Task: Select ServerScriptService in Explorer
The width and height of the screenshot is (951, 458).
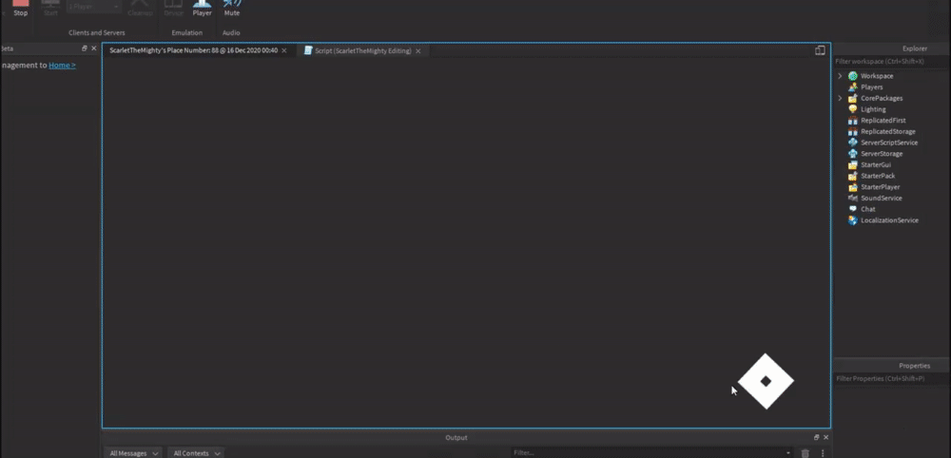Action: (889, 143)
